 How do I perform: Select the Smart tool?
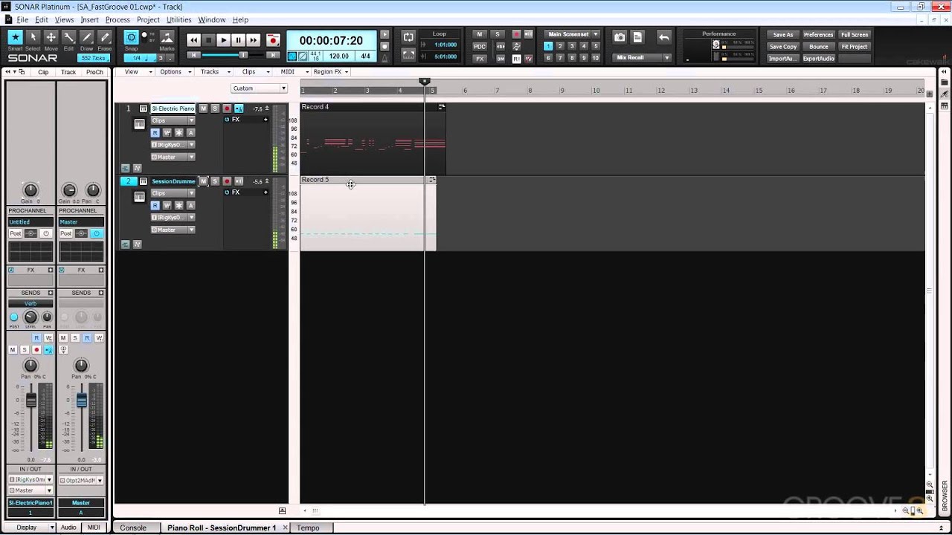(15, 37)
